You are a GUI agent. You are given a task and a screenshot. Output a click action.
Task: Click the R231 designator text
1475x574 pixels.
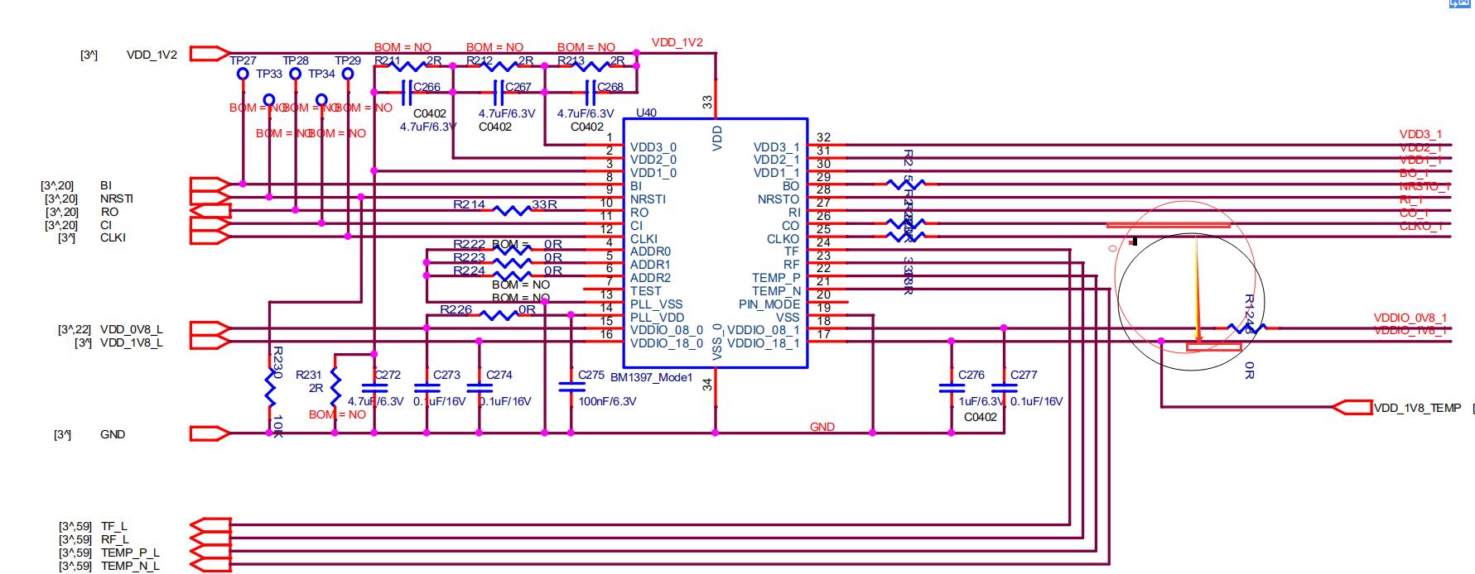309,375
